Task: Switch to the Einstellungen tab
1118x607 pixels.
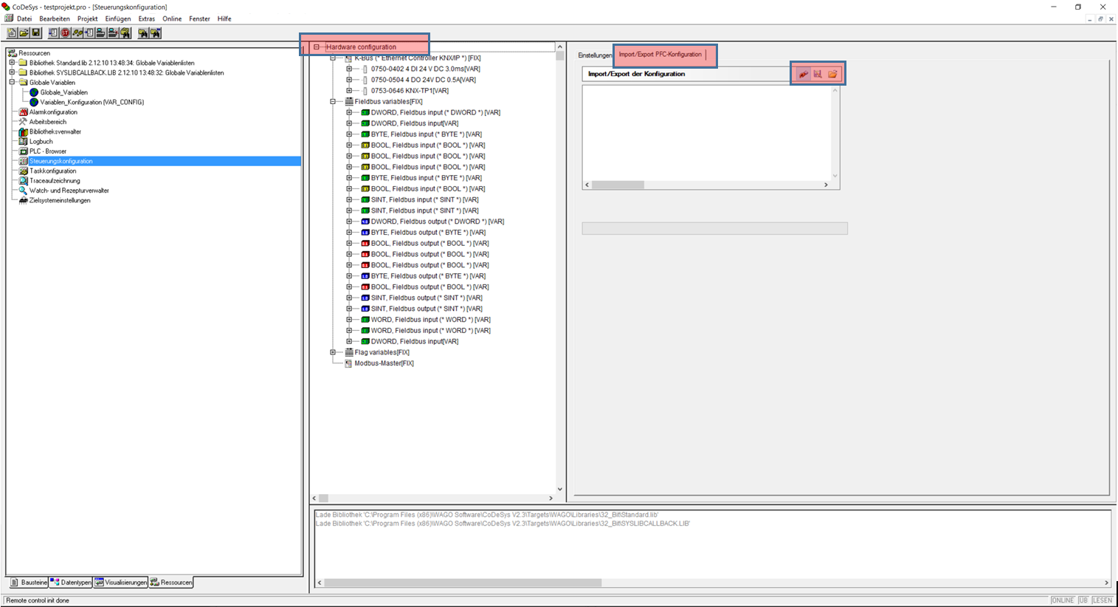Action: [595, 55]
